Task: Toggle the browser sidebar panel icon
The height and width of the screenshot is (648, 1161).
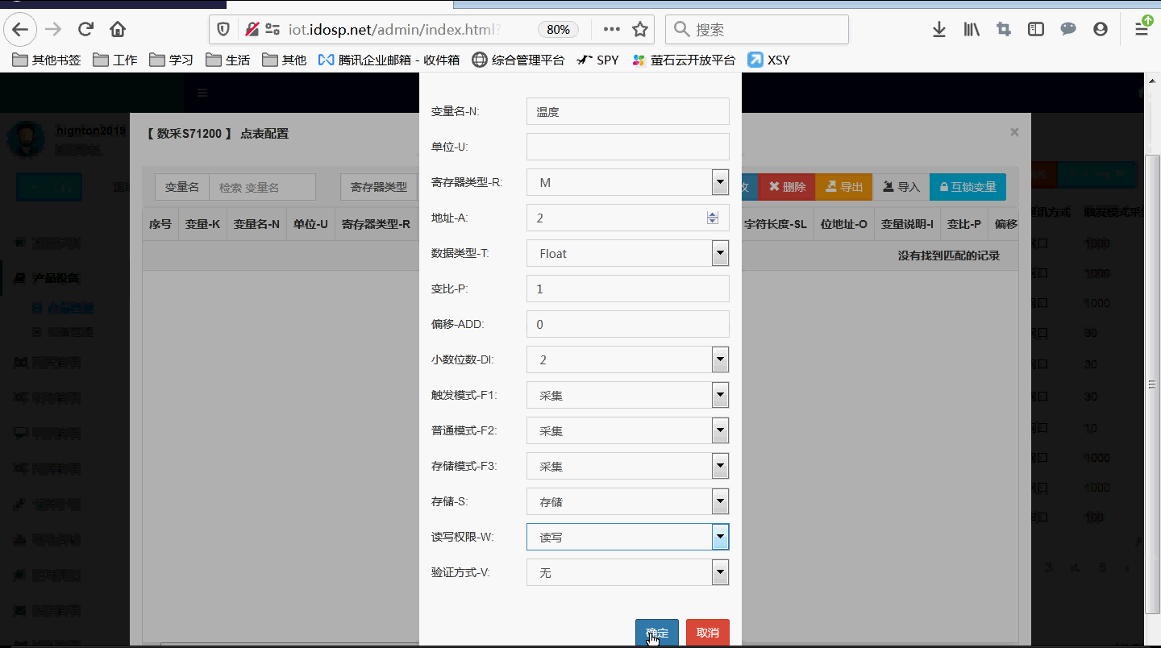Action: pyautogui.click(x=1035, y=29)
